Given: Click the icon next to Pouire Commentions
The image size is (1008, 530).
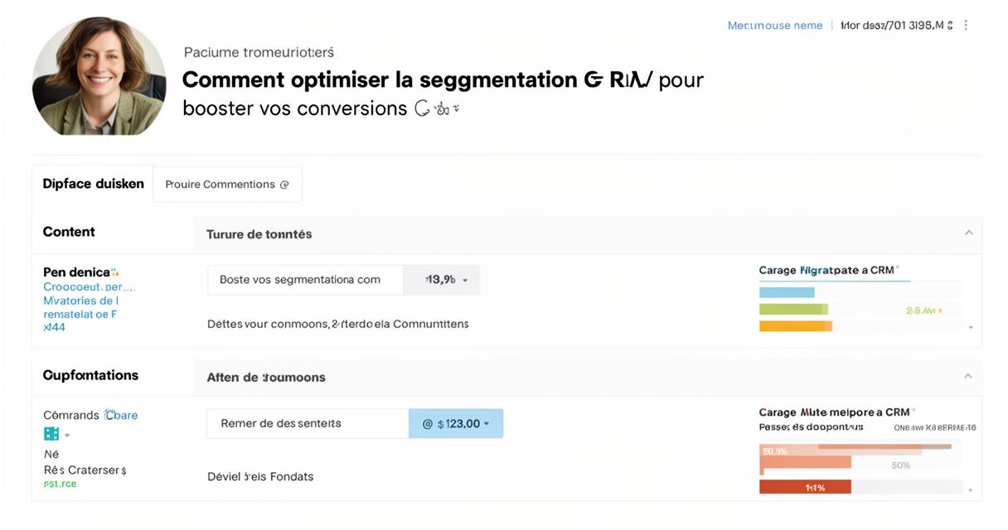Looking at the screenshot, I should 284,185.
